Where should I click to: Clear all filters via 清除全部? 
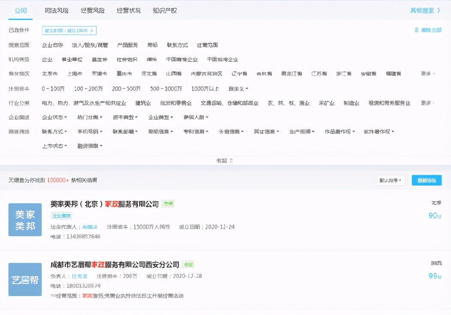428,30
